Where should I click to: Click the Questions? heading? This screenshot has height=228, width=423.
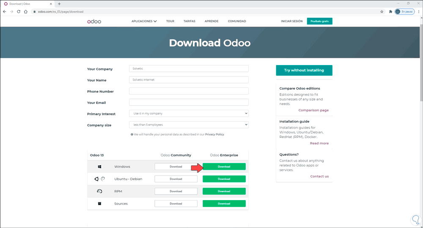289,155
